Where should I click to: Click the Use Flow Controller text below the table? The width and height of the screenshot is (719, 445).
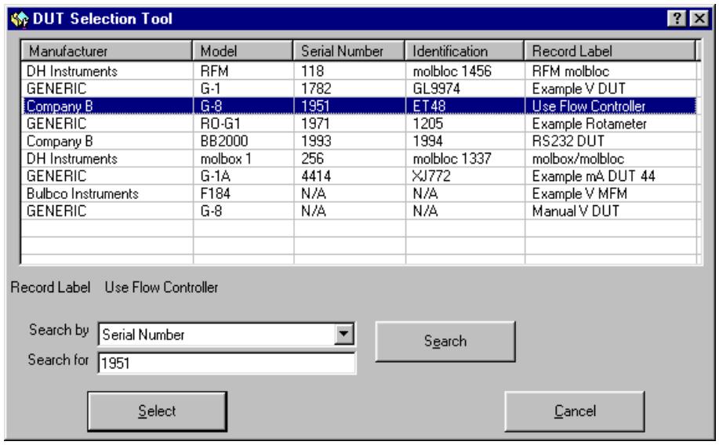(x=162, y=288)
